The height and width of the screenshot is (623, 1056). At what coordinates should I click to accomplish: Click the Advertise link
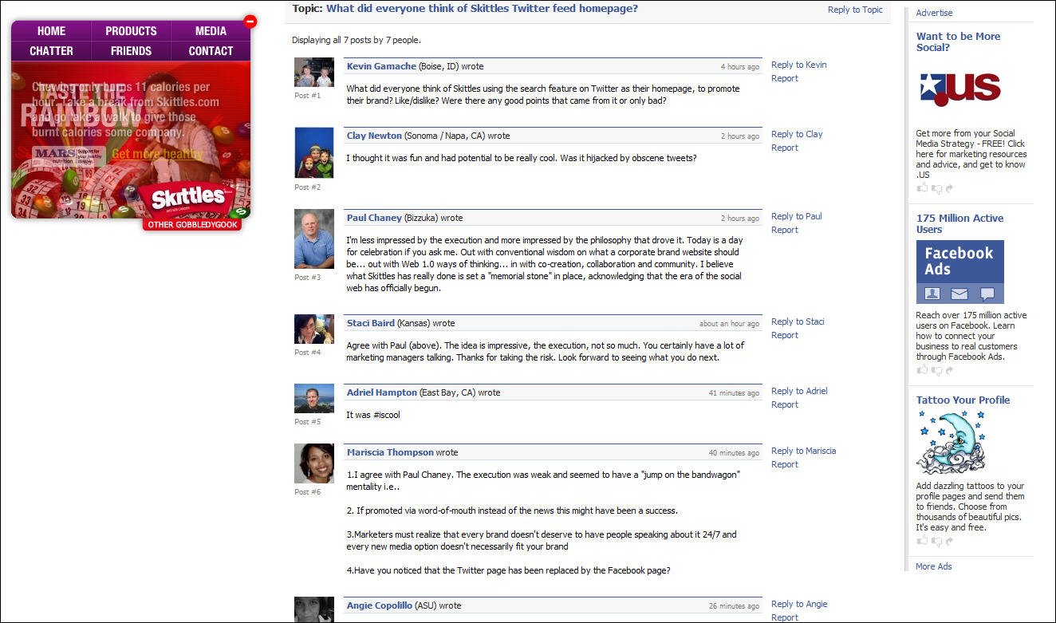coord(934,13)
